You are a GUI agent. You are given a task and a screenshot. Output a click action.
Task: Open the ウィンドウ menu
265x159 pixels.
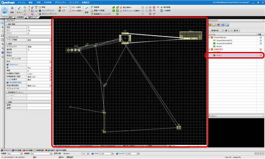click(x=74, y=3)
